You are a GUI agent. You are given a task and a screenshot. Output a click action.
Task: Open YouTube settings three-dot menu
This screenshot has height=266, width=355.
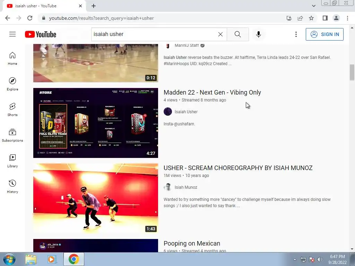(x=296, y=34)
